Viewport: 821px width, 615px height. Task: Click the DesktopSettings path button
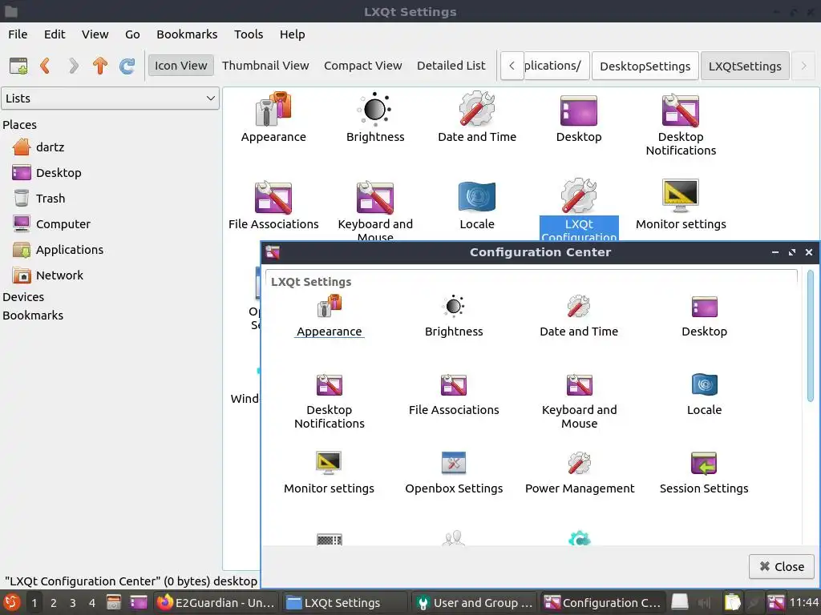645,66
